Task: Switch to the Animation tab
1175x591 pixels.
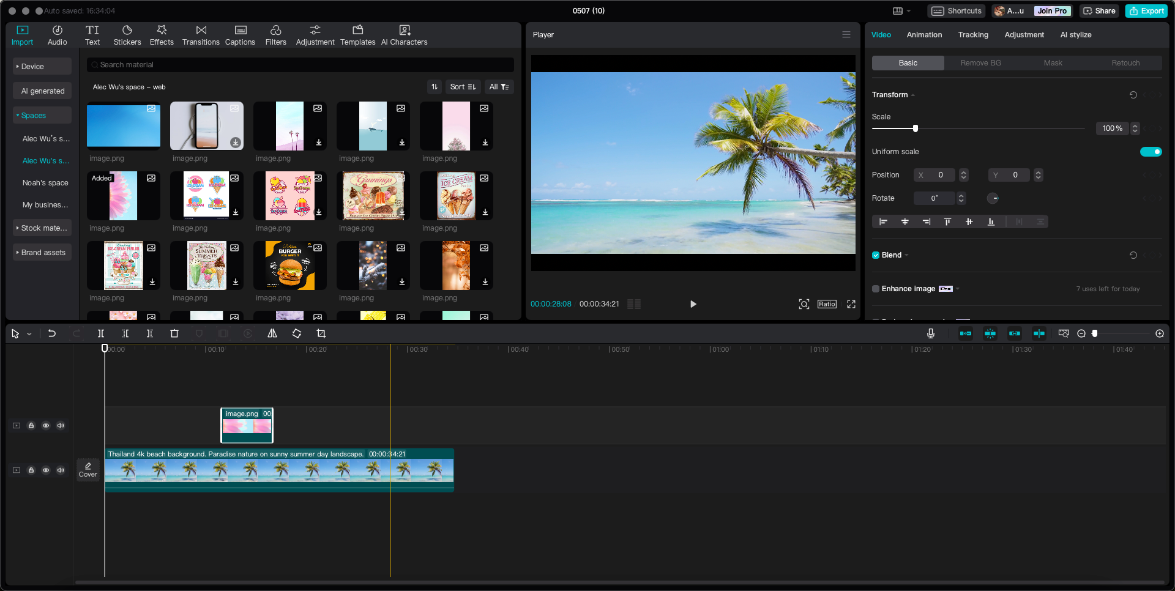Action: (x=924, y=35)
